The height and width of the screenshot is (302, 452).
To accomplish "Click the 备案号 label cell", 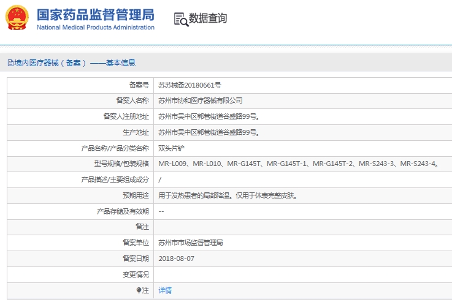I will point(80,85).
